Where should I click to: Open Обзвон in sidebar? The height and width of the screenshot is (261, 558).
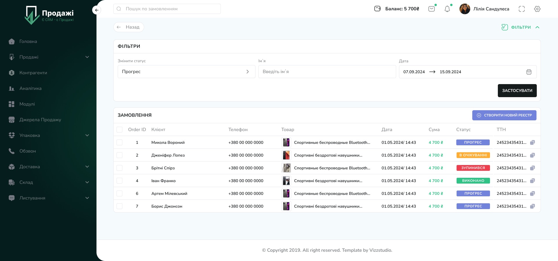tap(28, 151)
